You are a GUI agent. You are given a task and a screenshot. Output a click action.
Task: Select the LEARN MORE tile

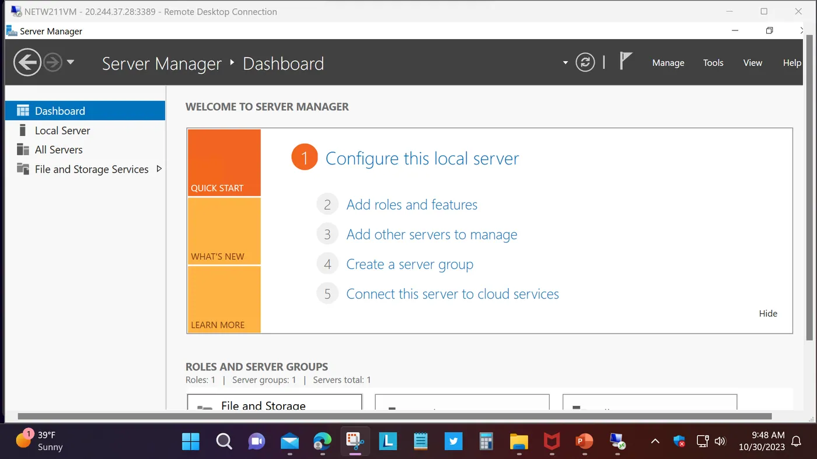click(224, 299)
